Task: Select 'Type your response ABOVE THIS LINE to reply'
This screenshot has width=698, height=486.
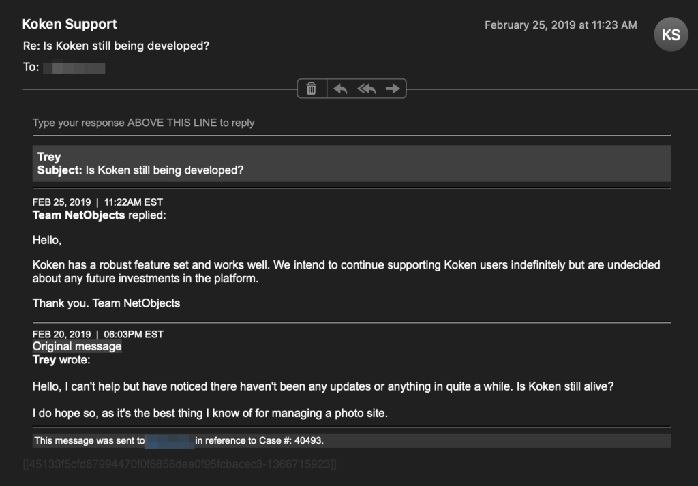Action: point(143,123)
